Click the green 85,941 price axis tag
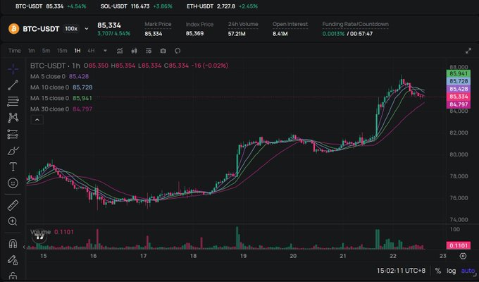The image size is (479, 282). tap(459, 73)
